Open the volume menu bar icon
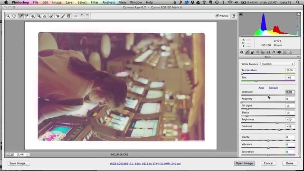Screen dimensions: 304x171 [237, 2]
